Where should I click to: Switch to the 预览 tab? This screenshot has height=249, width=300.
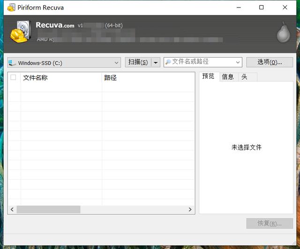point(208,77)
